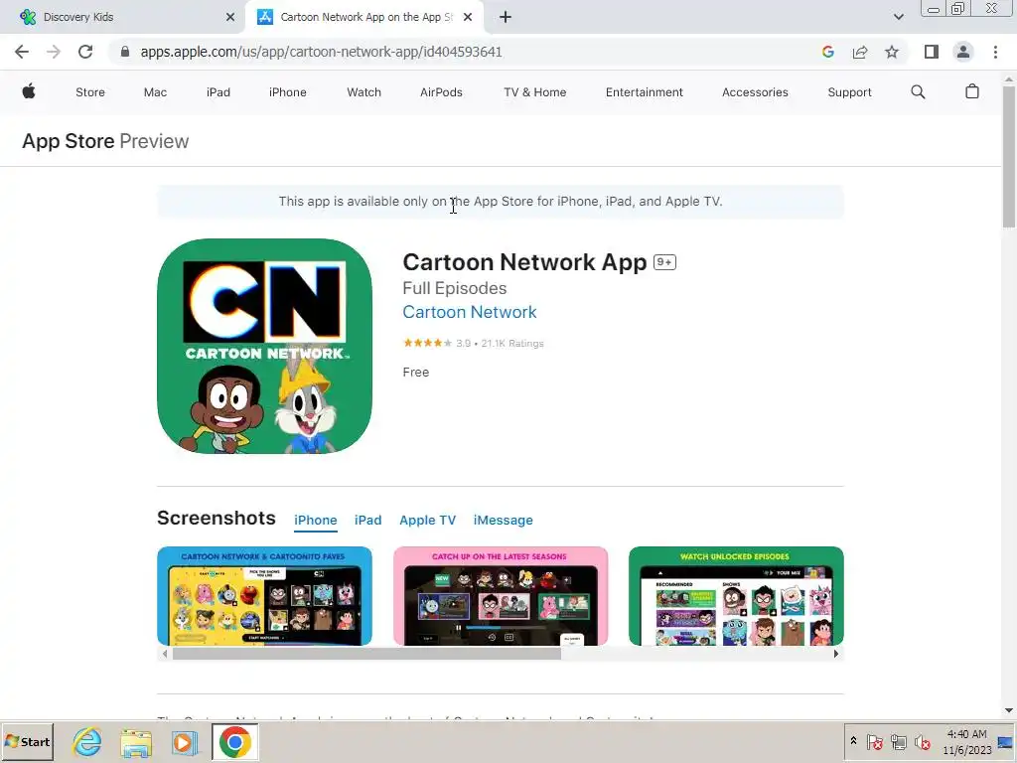Show hidden system tray icons
The image size is (1017, 763).
(x=853, y=741)
